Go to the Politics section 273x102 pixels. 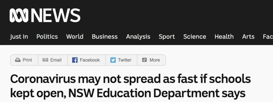click(x=47, y=37)
